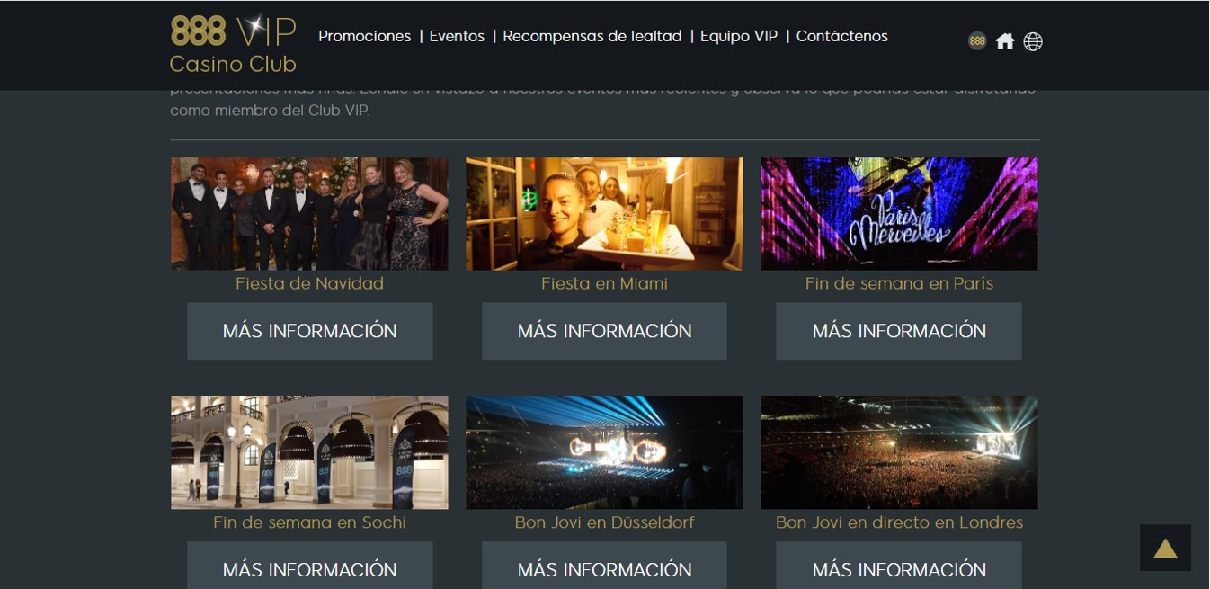Click the Fin de semana en Sochi title
This screenshot has height=589, width=1210.
pyautogui.click(x=309, y=522)
